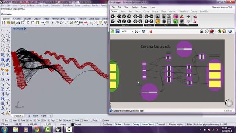236x133 pixels.
Task: Click yellow panel icon in Input panel
Action: [157, 21]
